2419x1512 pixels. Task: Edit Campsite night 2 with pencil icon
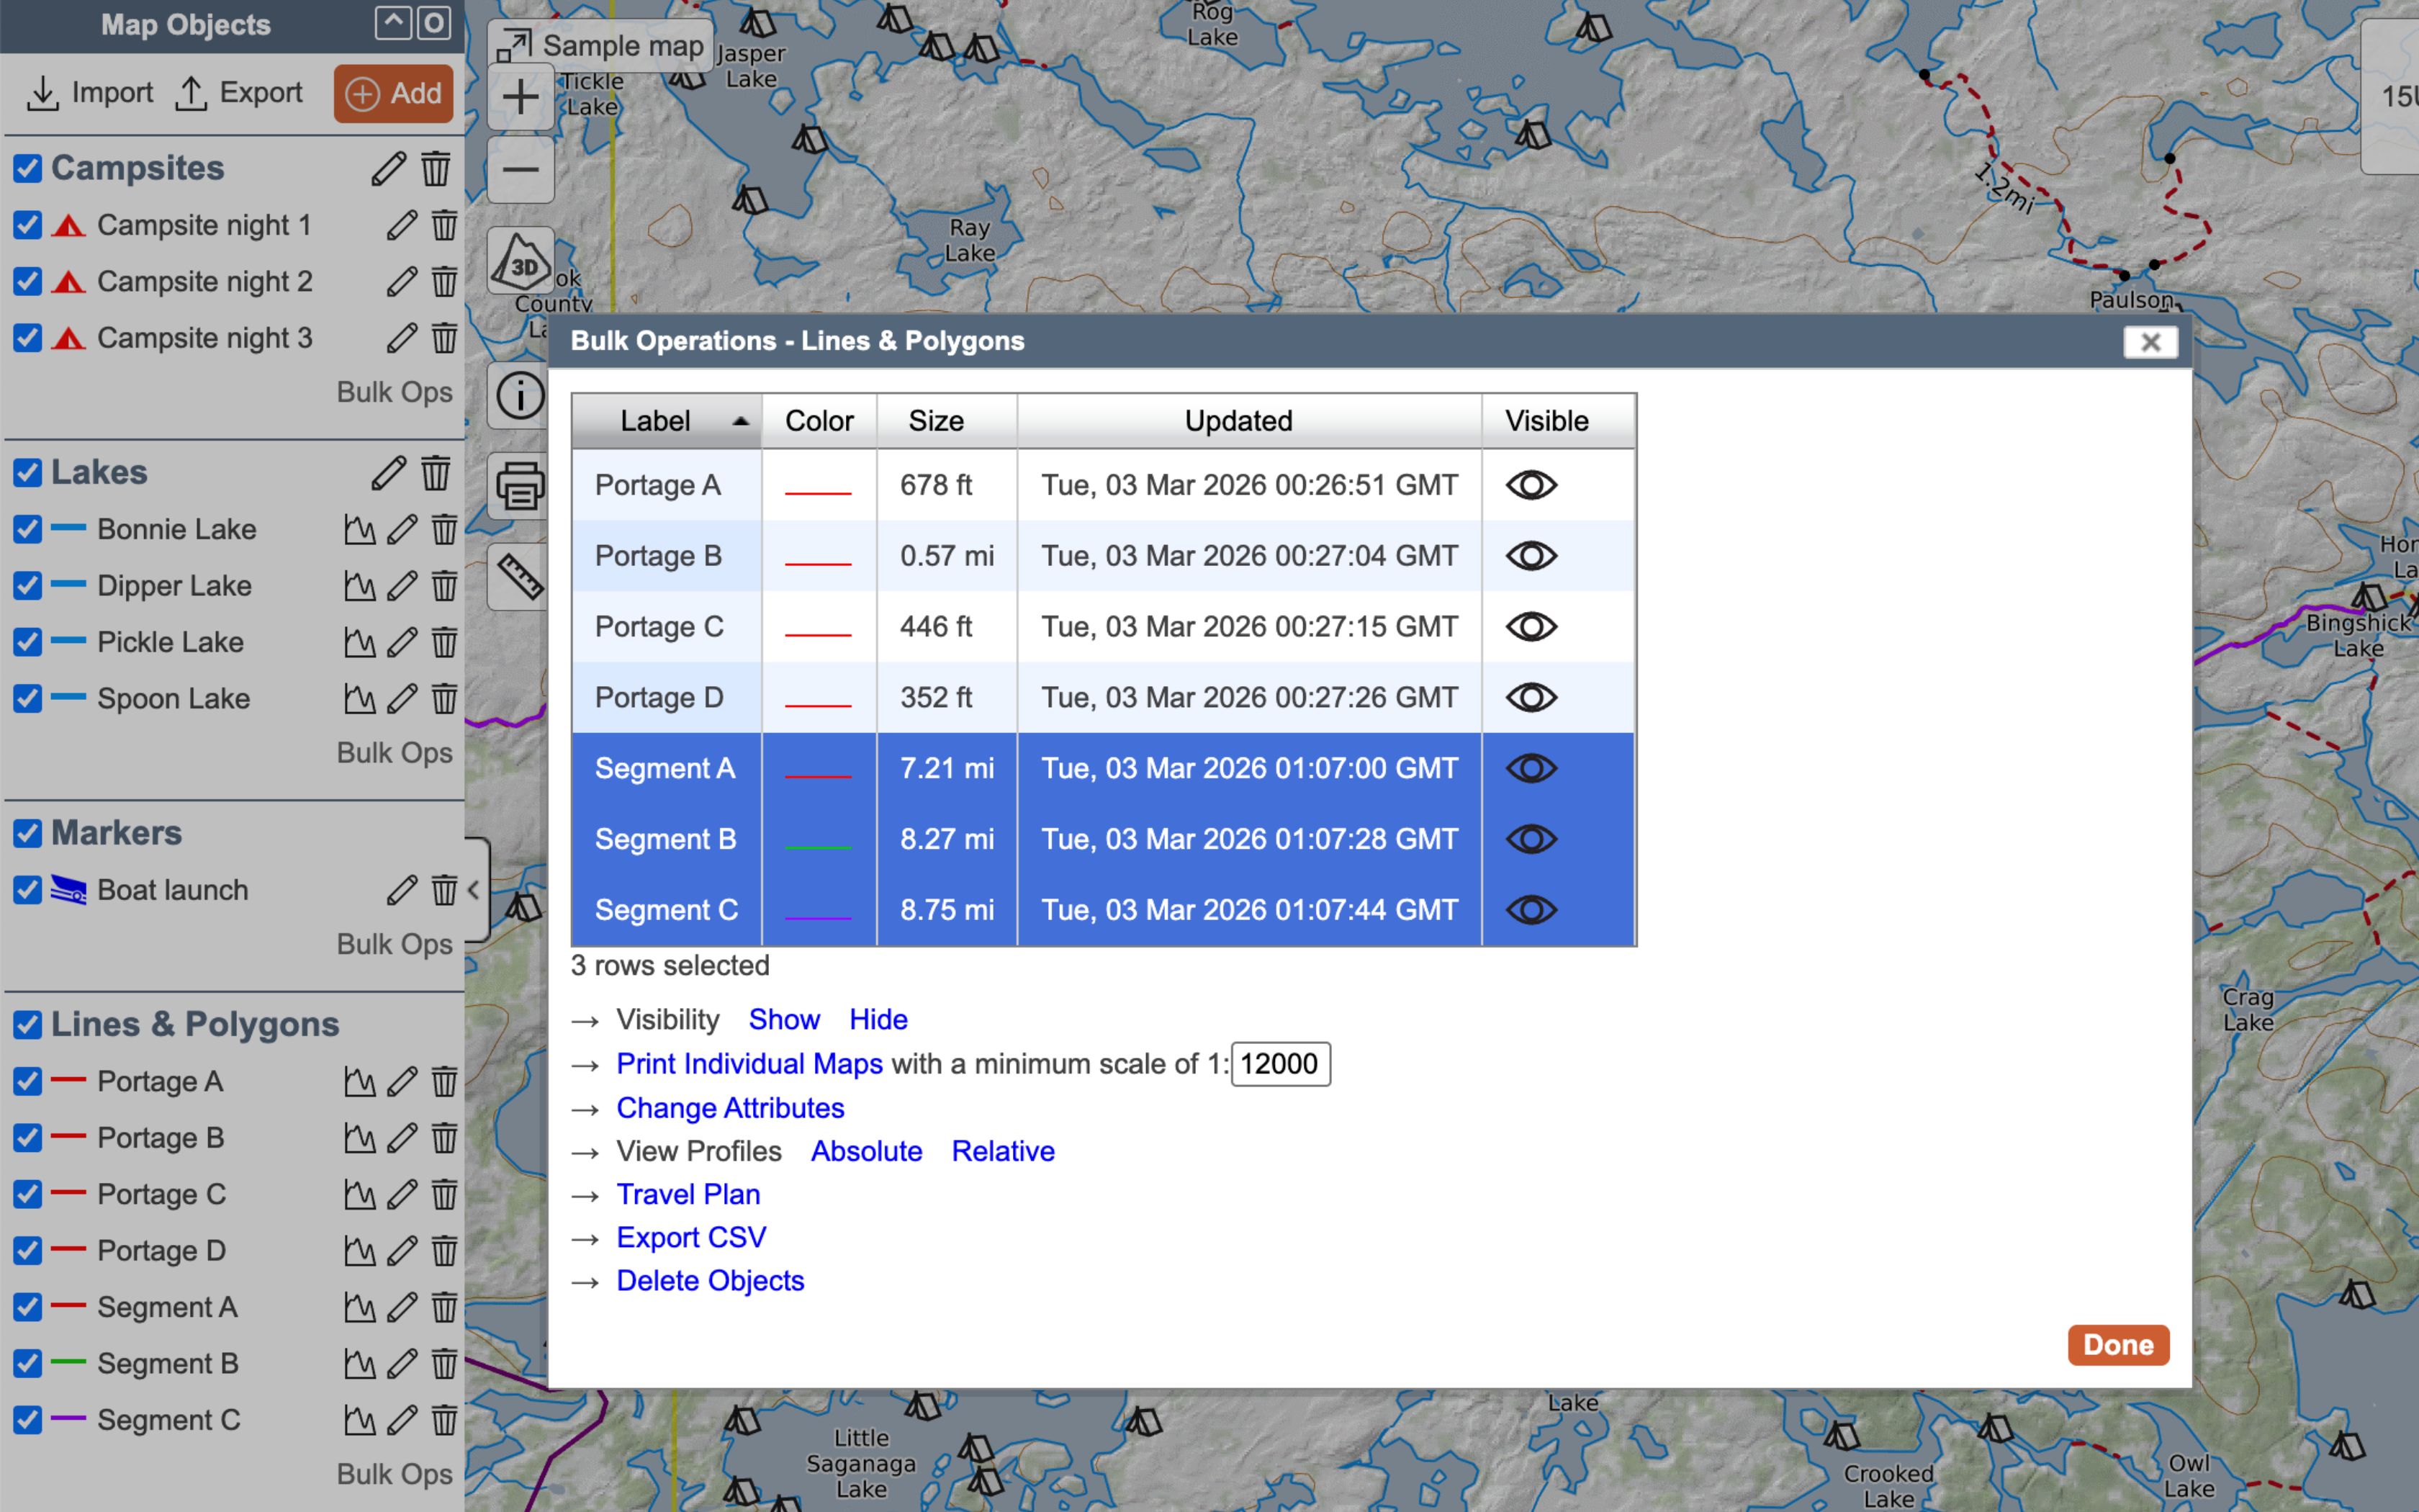tap(402, 282)
